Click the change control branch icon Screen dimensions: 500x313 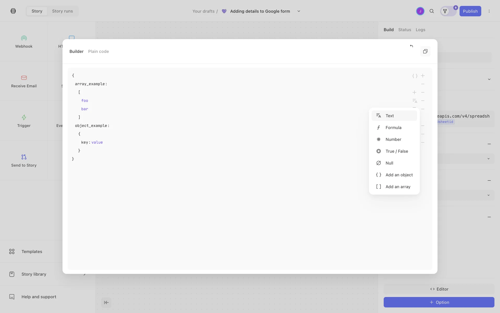click(445, 11)
